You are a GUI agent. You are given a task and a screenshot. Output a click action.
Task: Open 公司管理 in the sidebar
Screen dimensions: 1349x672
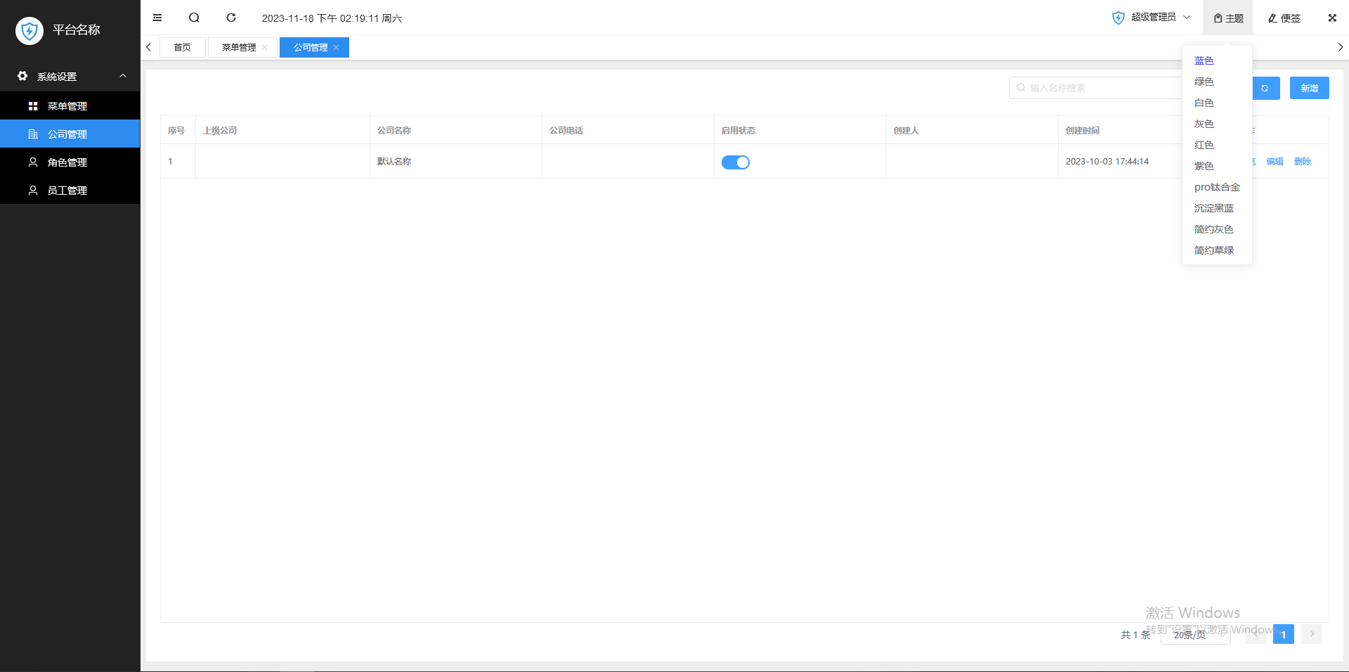click(70, 134)
